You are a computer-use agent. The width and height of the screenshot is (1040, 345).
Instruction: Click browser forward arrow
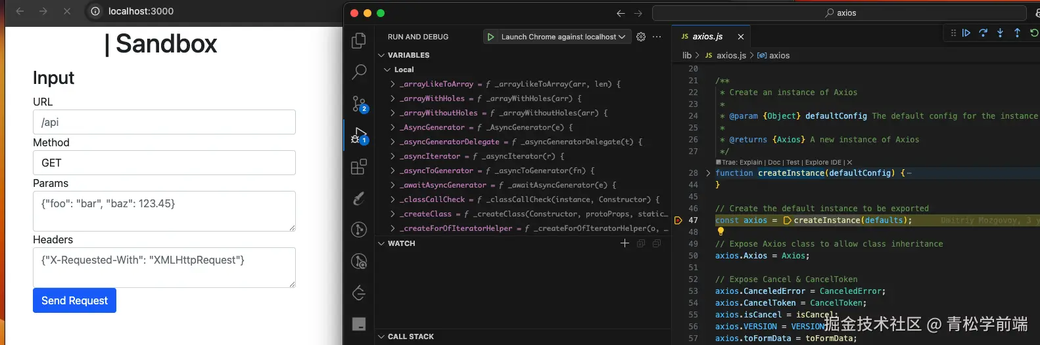tap(43, 11)
